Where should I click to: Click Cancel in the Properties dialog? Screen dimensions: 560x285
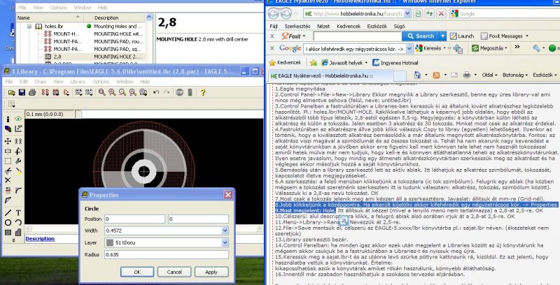click(x=174, y=272)
